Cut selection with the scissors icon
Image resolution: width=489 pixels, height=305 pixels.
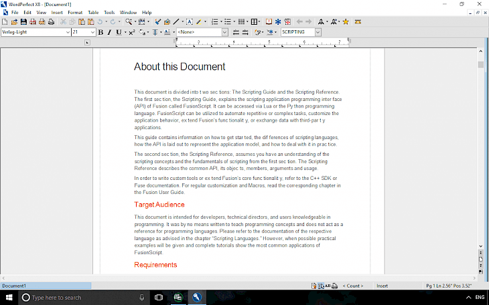coord(63,22)
